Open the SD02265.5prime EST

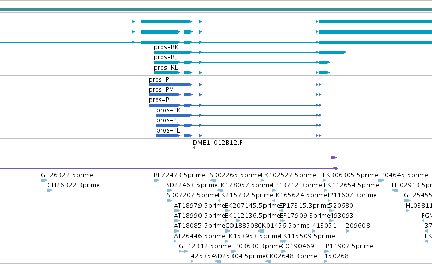(213, 180)
